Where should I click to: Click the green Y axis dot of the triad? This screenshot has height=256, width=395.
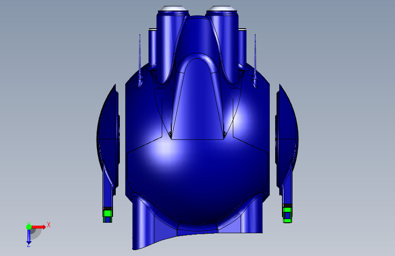click(29, 227)
